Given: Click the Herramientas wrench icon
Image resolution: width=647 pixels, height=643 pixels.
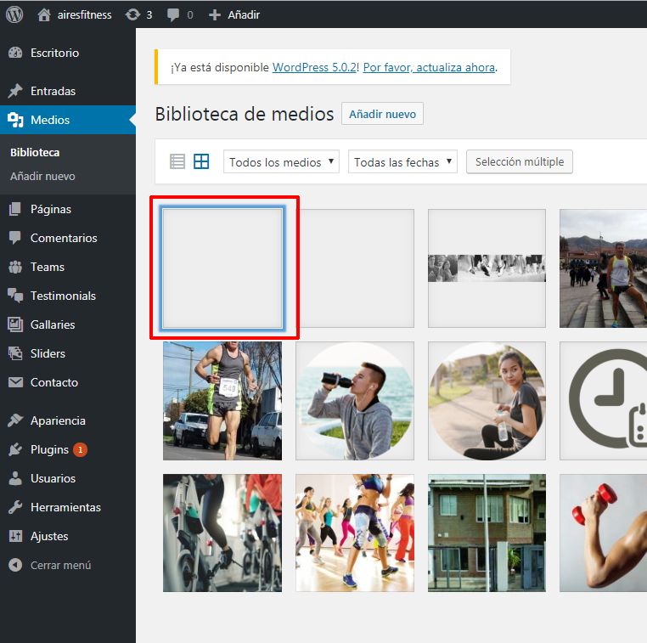Looking at the screenshot, I should pos(15,507).
